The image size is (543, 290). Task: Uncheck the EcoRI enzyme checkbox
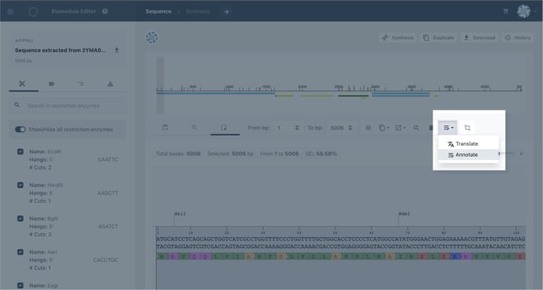(x=21, y=151)
